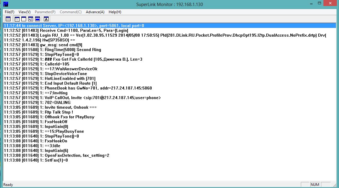This screenshot has width=339, height=188.
Task: Click the table grid toolbar icon
Action: [8, 19]
